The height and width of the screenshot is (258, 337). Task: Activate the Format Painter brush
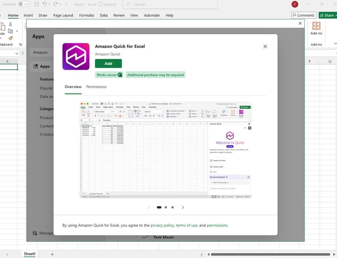(x=10, y=38)
